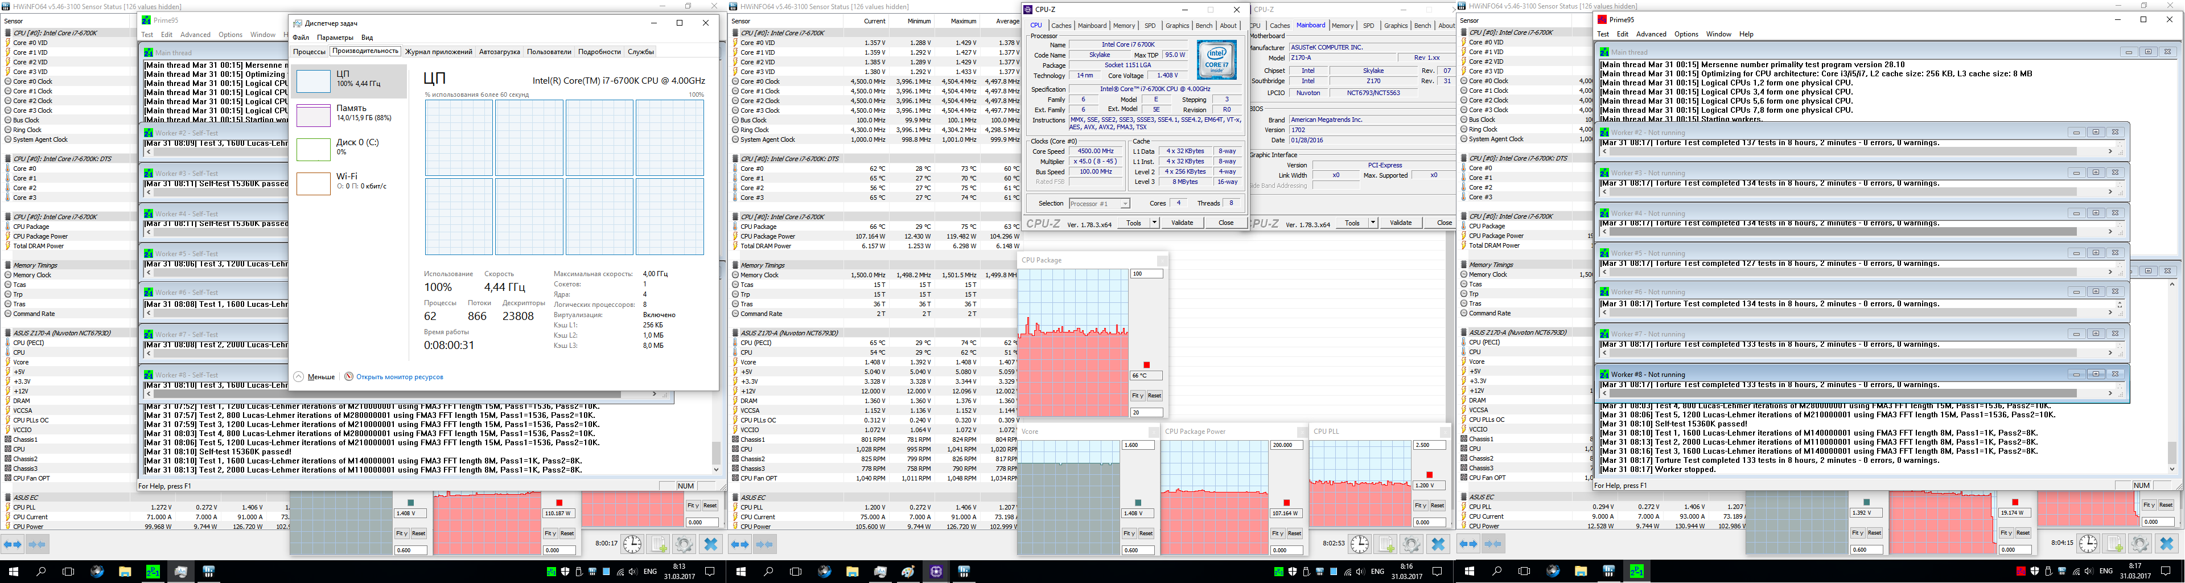
Task: Open the Службы tab in Task Manager
Action: pos(640,52)
